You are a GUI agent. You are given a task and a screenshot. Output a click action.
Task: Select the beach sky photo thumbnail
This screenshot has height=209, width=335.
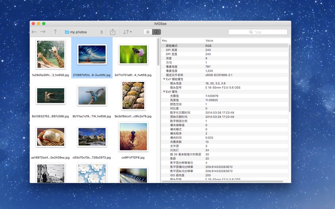pos(92,54)
